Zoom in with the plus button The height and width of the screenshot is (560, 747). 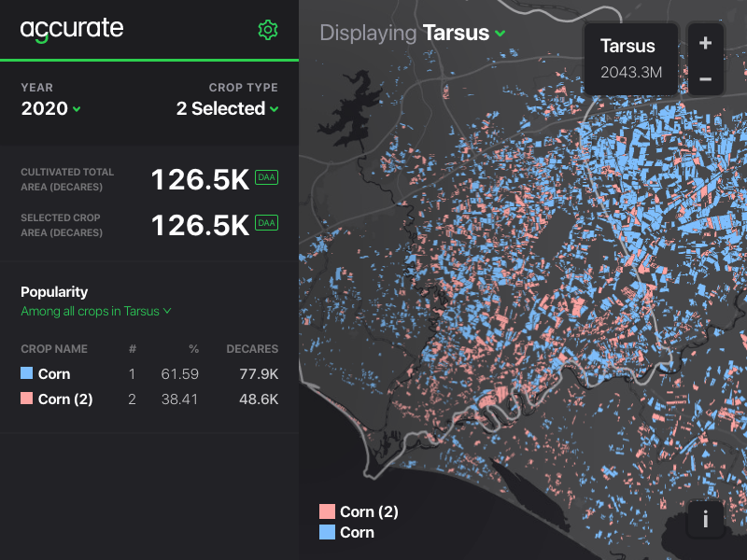(705, 43)
